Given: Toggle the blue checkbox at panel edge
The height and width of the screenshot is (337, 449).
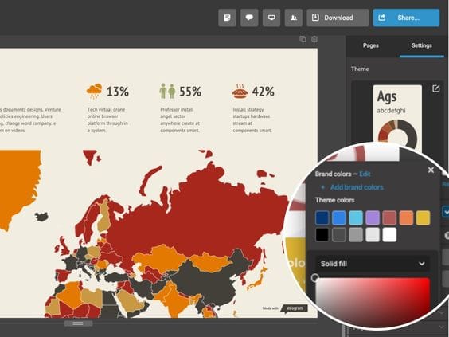Looking at the screenshot, I should 446,212.
